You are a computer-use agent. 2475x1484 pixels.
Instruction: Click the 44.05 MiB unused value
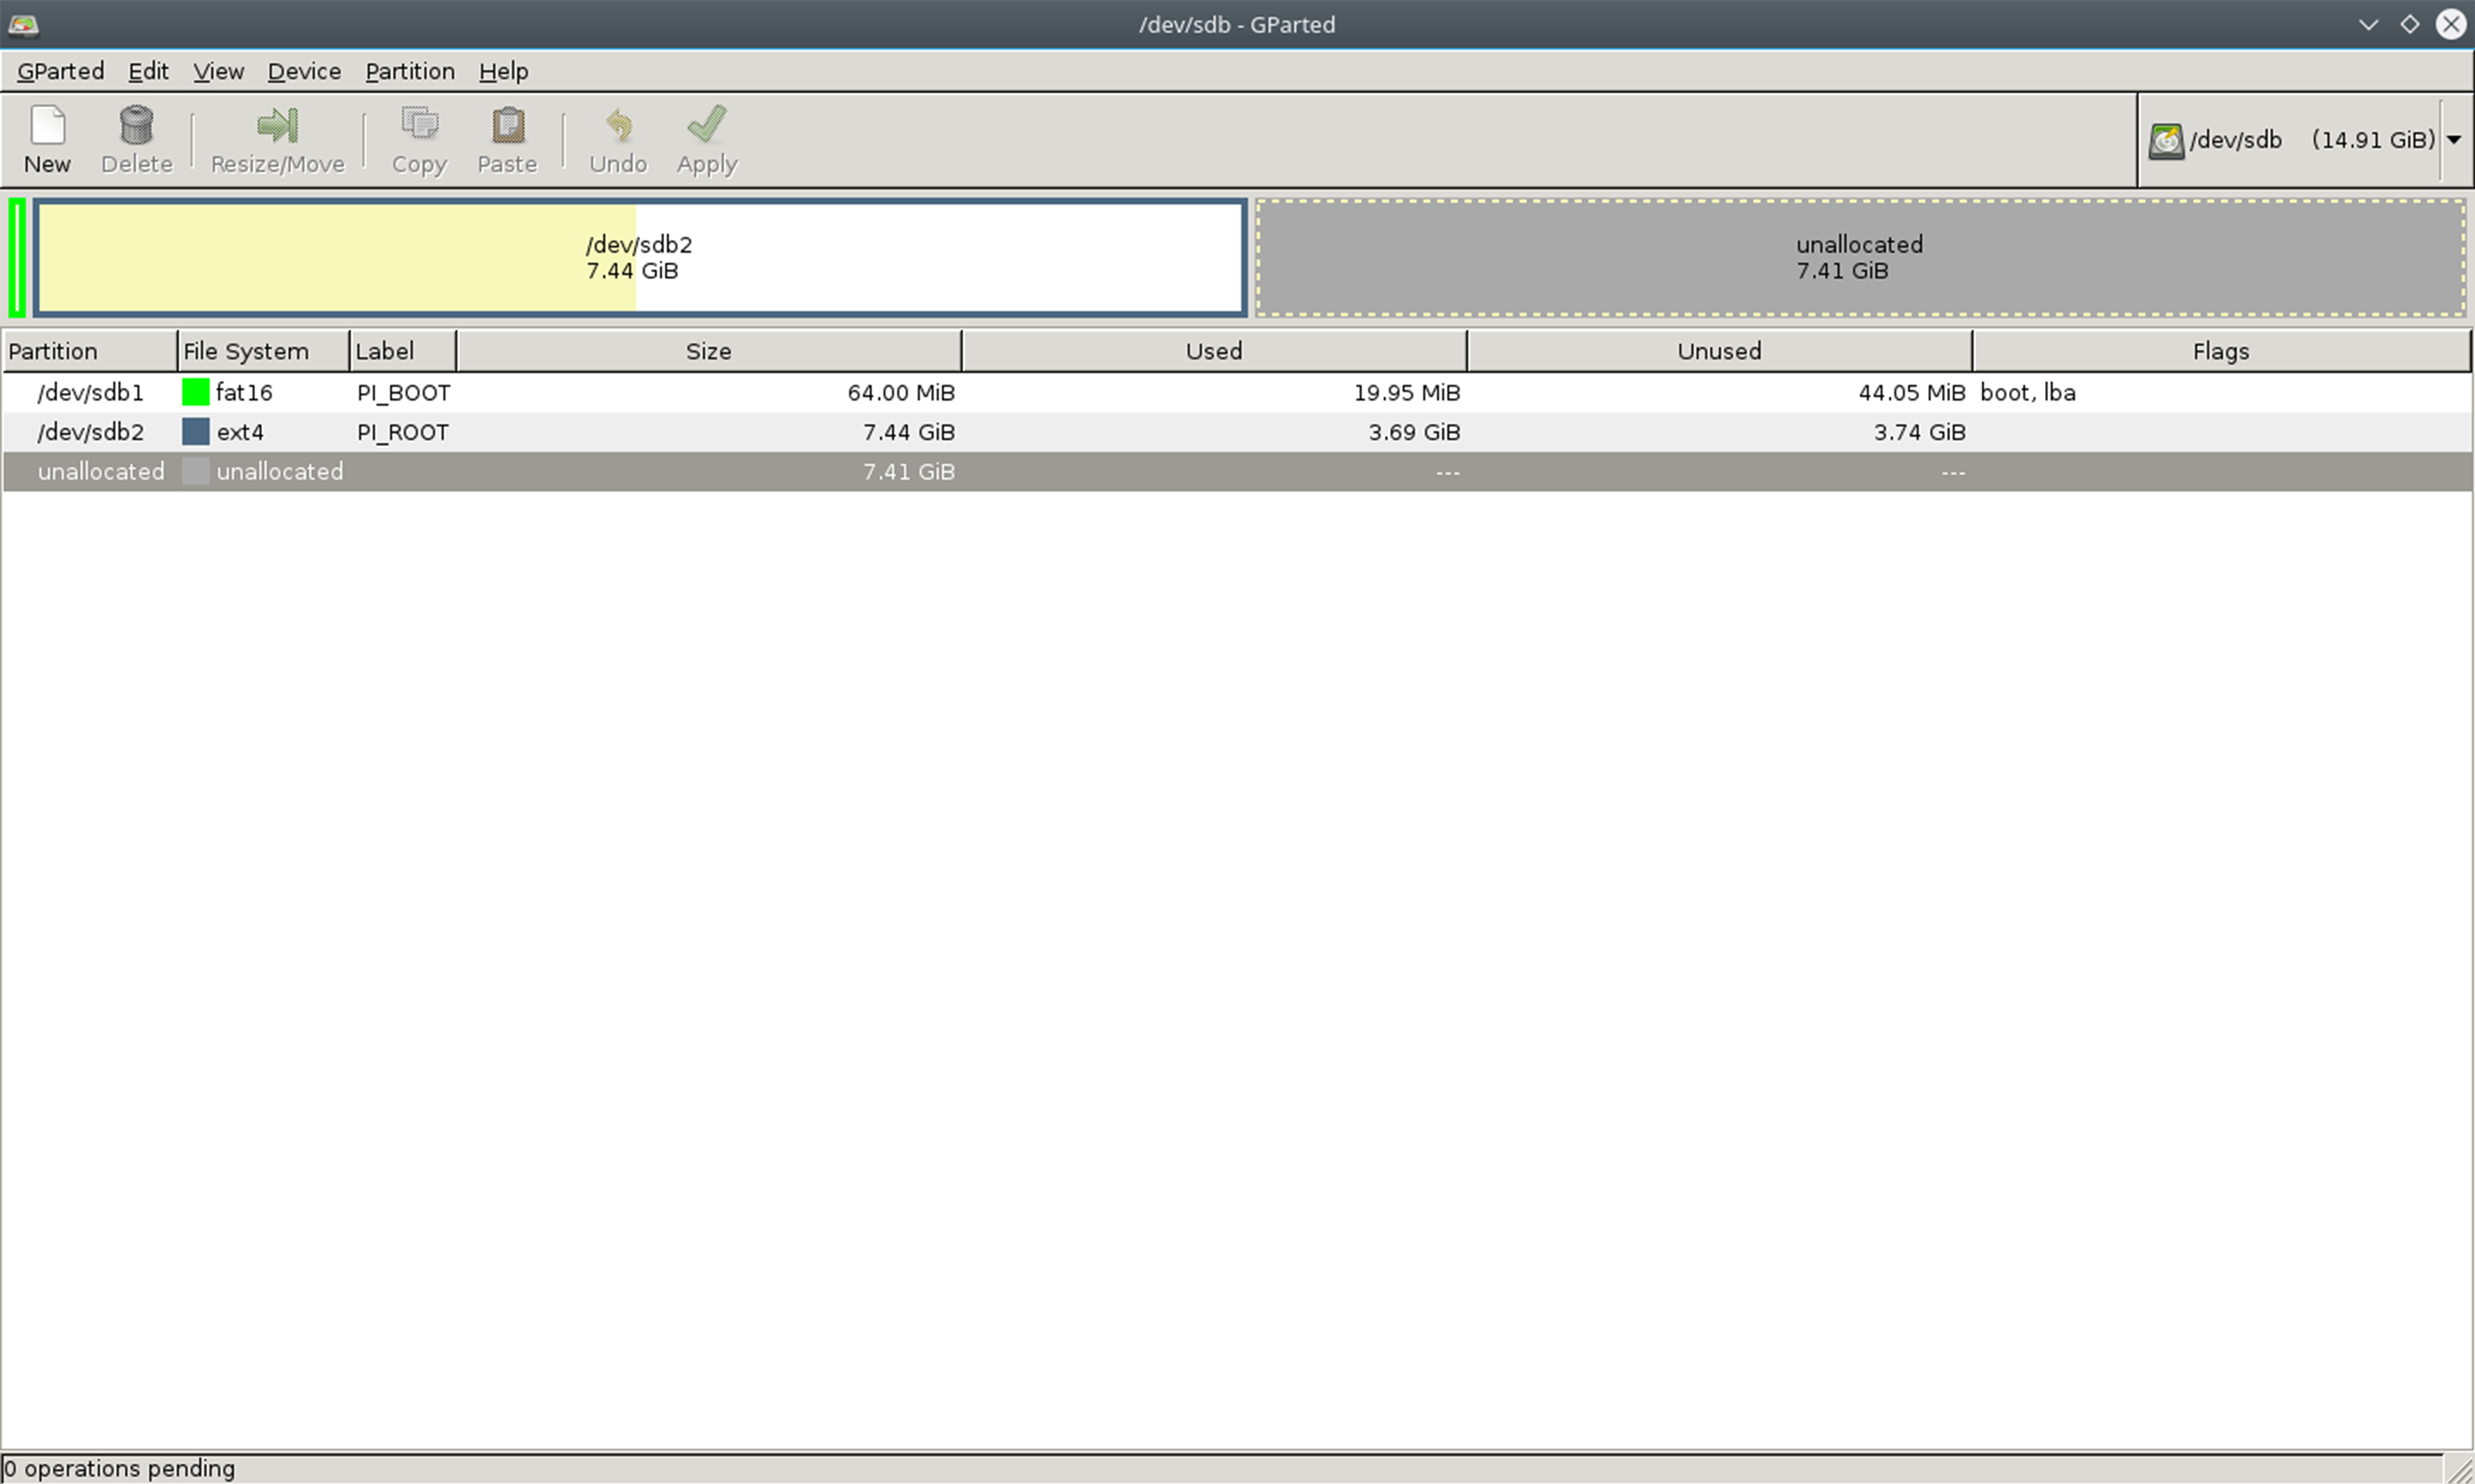pyautogui.click(x=1912, y=392)
